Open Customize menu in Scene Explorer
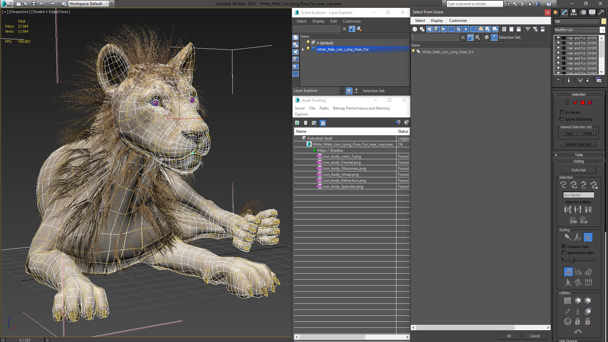The width and height of the screenshot is (608, 342). coord(351,21)
